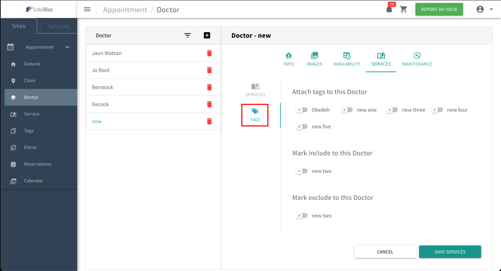Viewport: 501px width, 271px height.
Task: Open Reservations in the sidebar
Action: coord(38,164)
